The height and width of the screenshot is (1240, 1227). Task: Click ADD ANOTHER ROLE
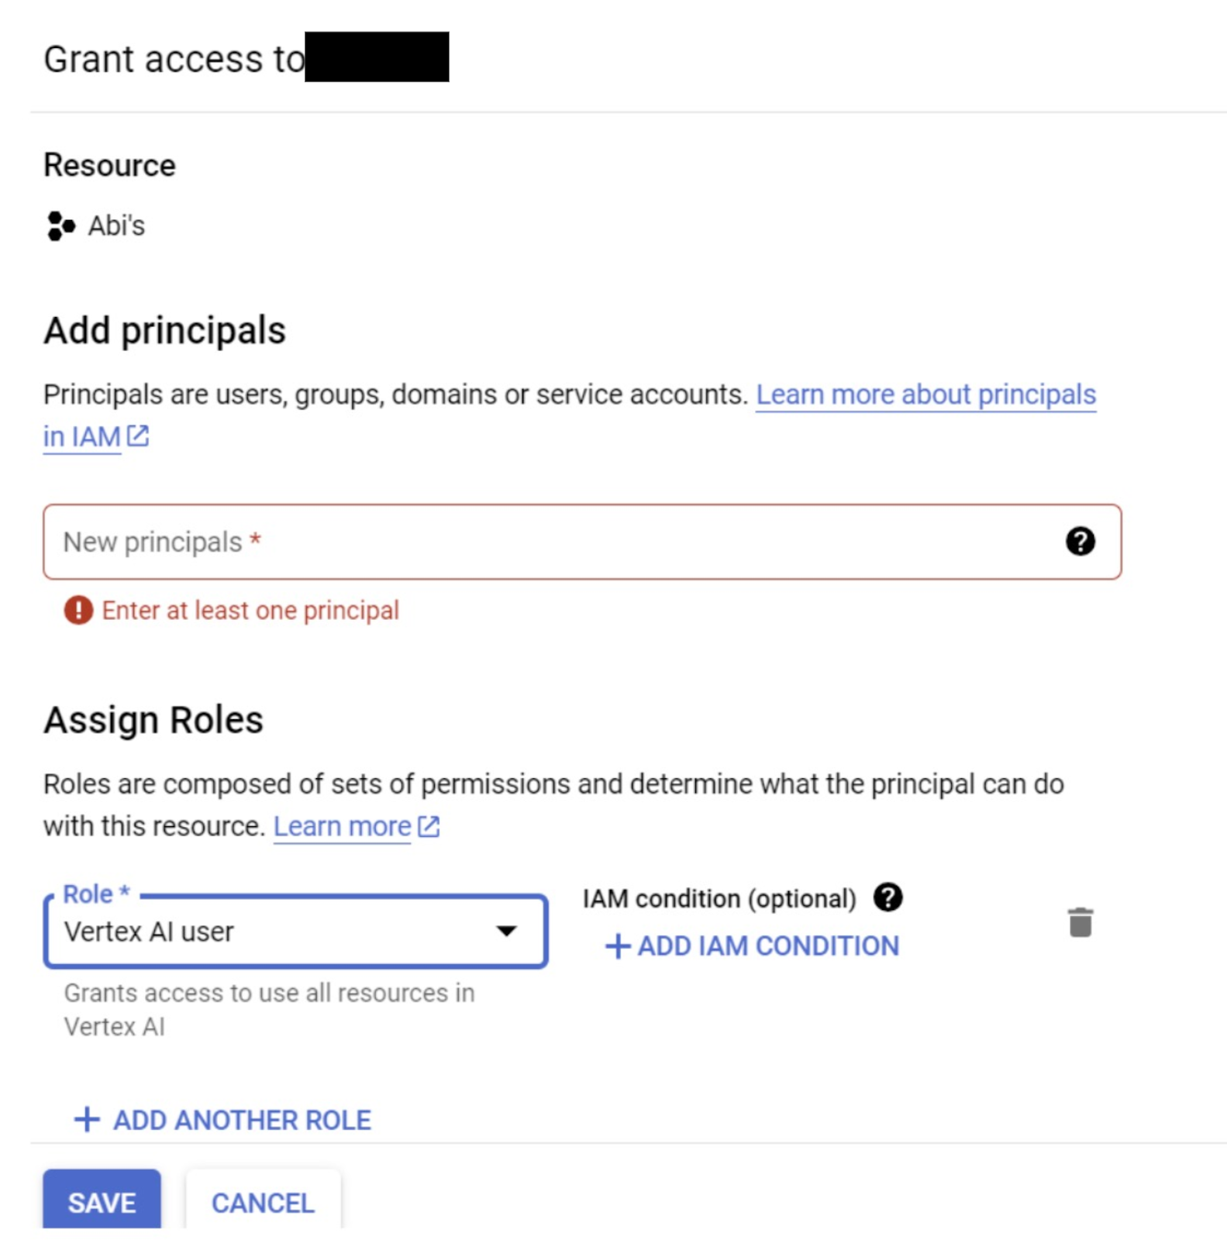[x=242, y=1120]
